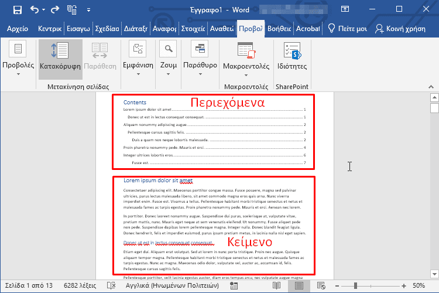
Task: Click heading 'Lorem ipsum dolor sit amet'
Action: coord(158,180)
